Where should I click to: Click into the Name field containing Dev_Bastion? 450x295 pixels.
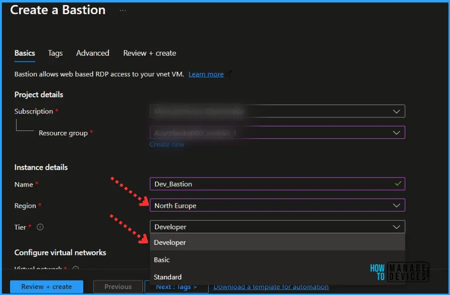point(277,184)
